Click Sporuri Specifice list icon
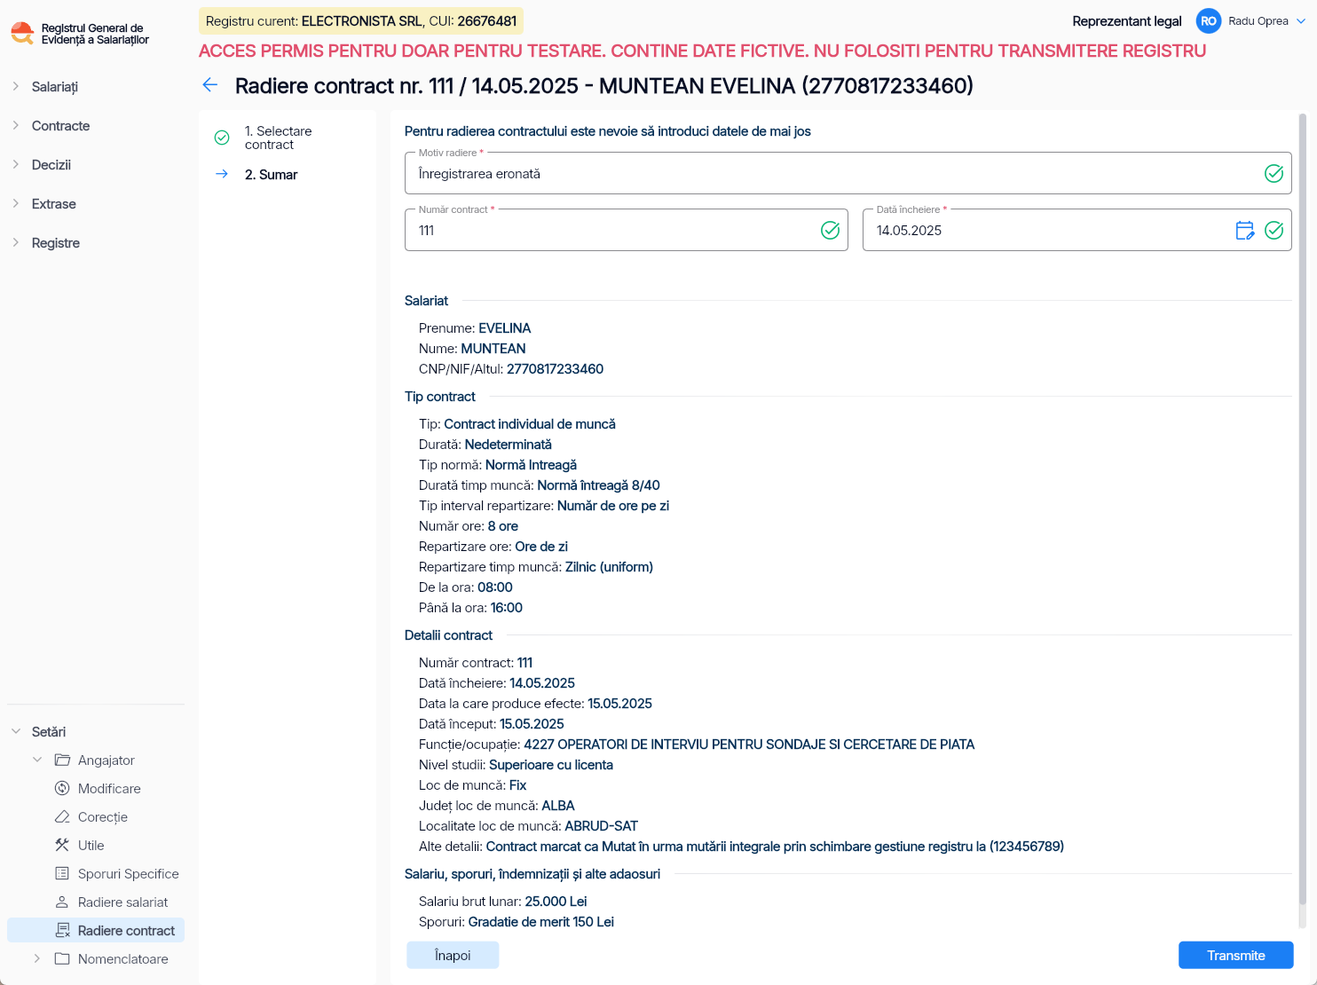Image resolution: width=1317 pixels, height=985 pixels. (x=62, y=873)
